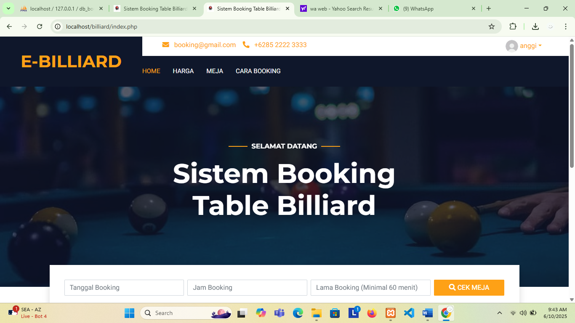This screenshot has height=323, width=575.
Task: Show hidden system tray icons chevron
Action: click(x=500, y=313)
